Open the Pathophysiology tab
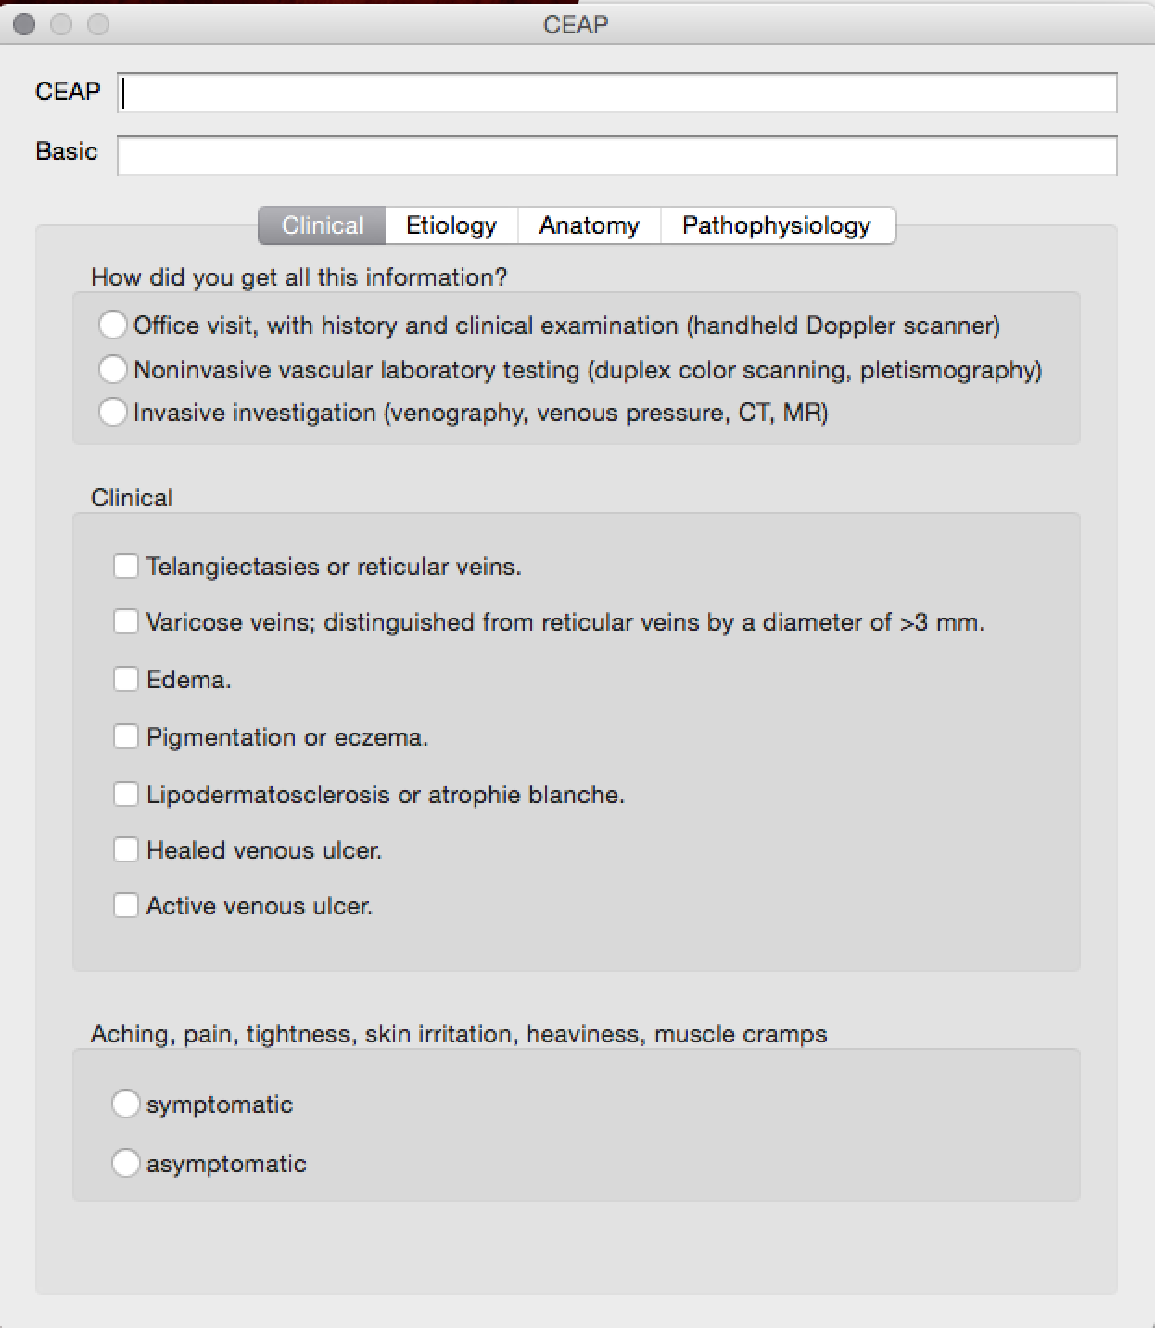The width and height of the screenshot is (1155, 1328). point(777,224)
